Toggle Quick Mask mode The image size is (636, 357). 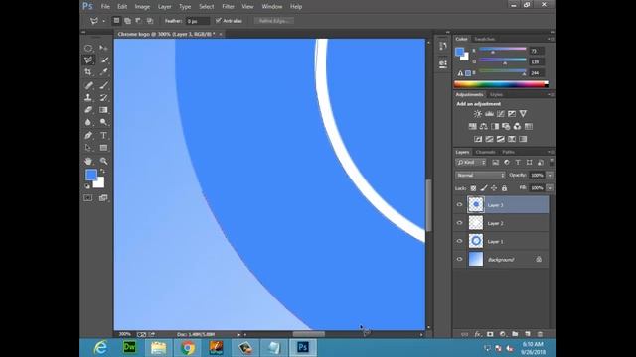[x=88, y=198]
